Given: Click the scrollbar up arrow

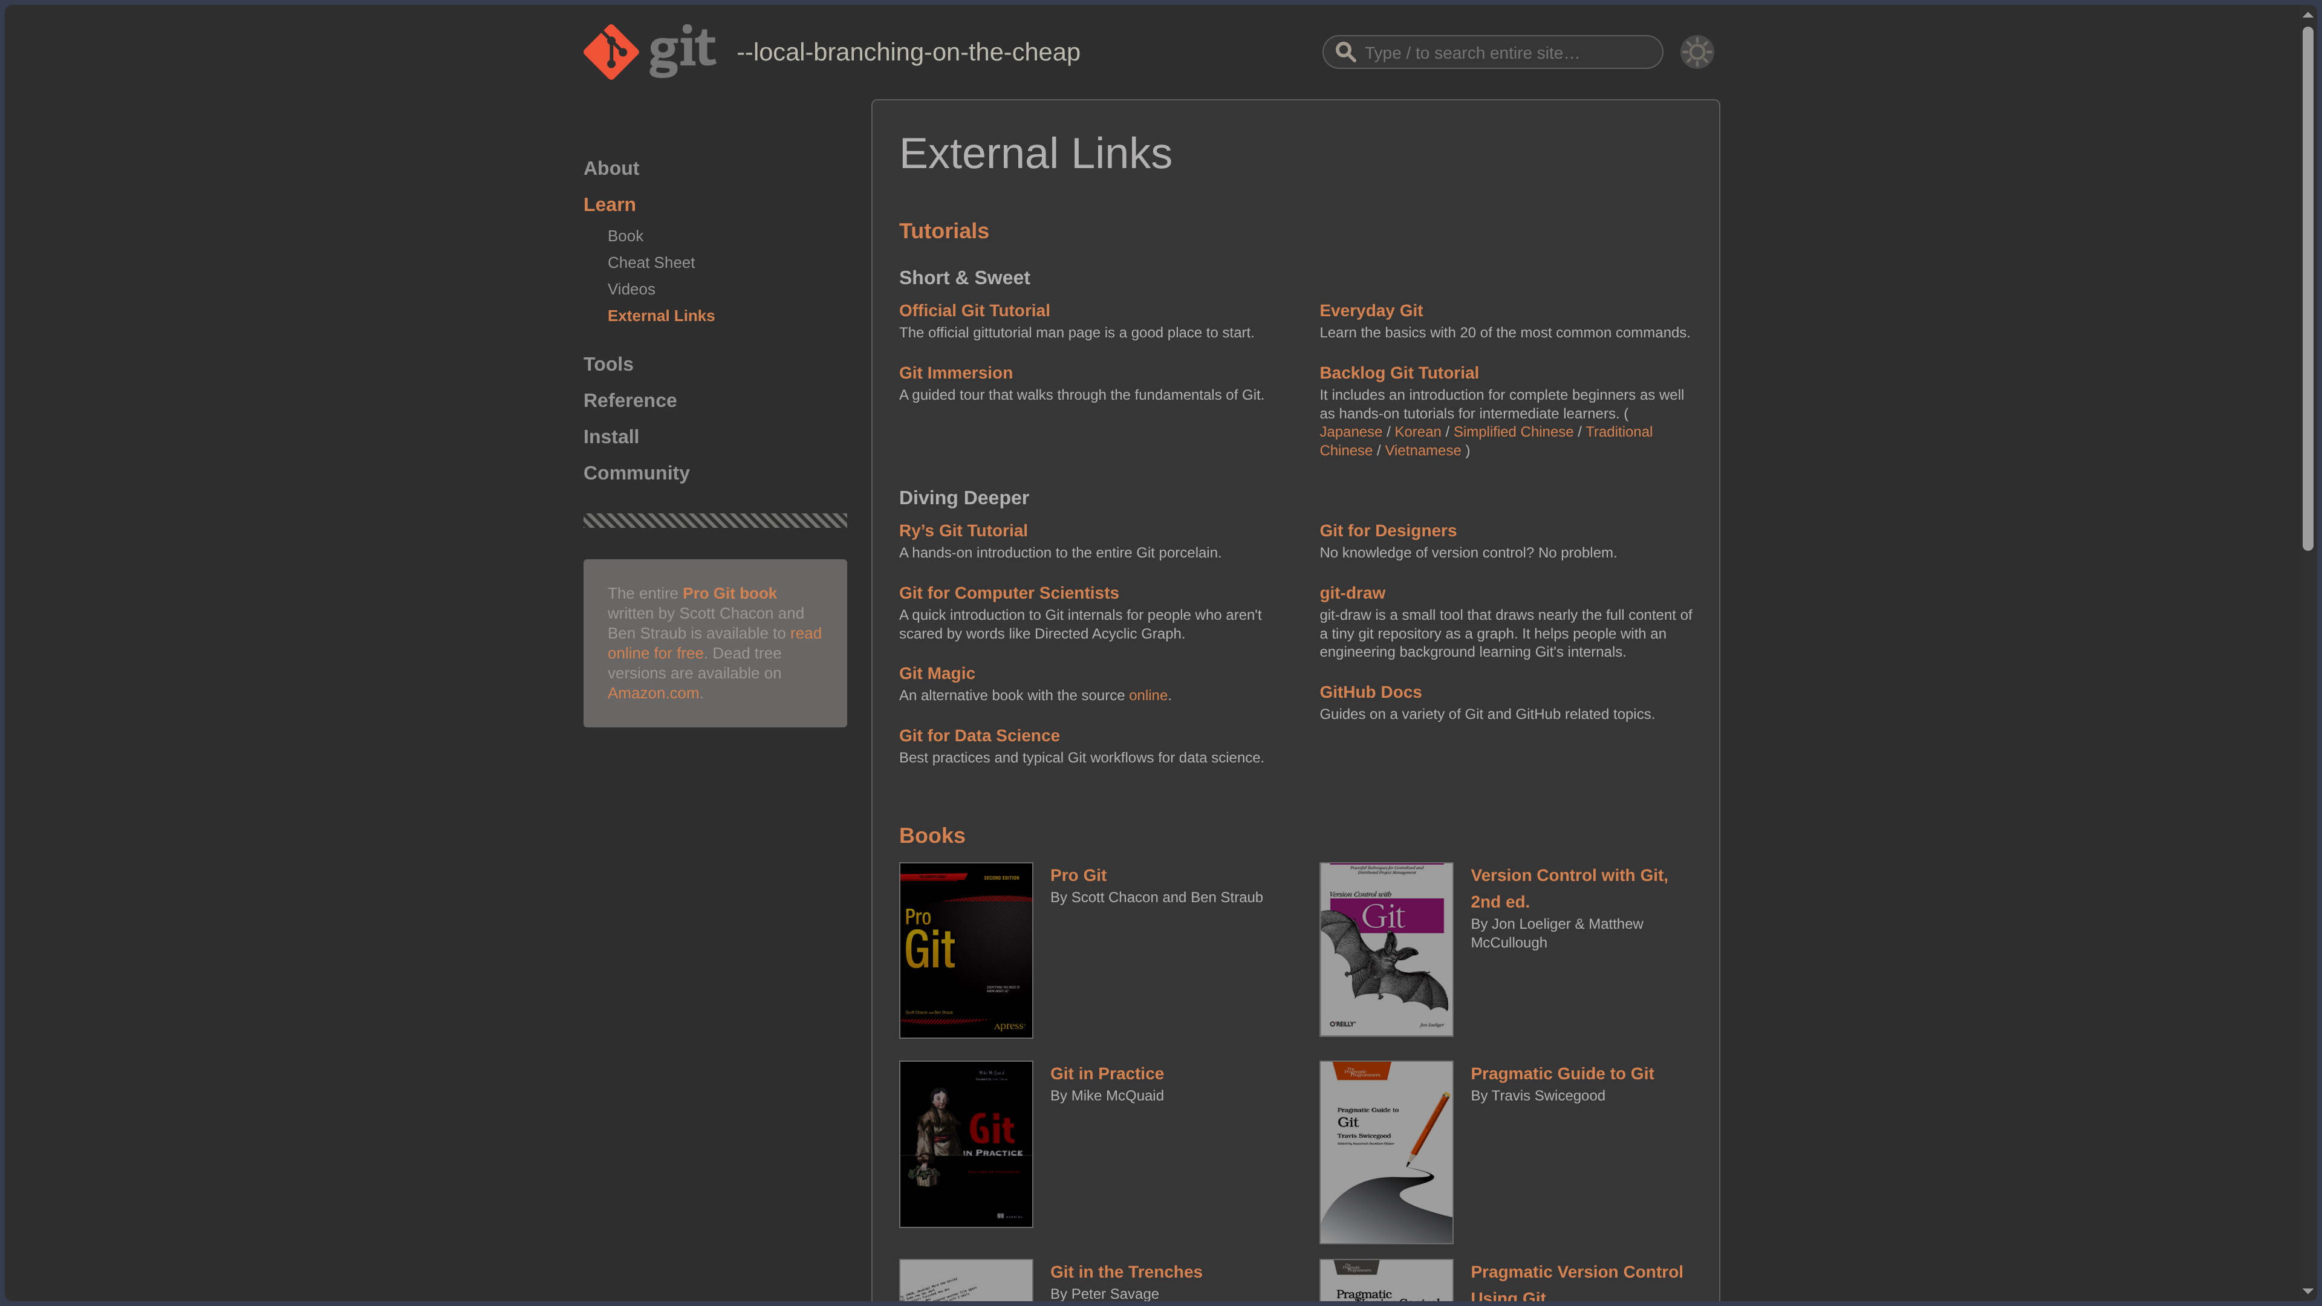Looking at the screenshot, I should [2307, 15].
